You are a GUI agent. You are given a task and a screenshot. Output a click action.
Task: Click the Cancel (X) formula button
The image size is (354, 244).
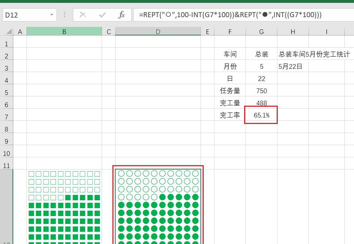click(x=83, y=15)
